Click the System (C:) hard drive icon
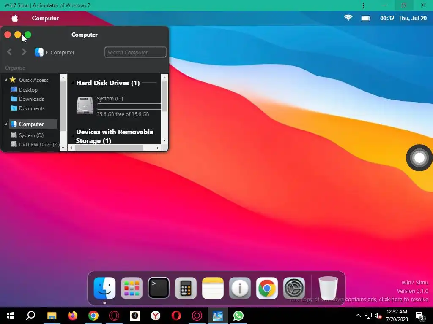 coord(85,105)
